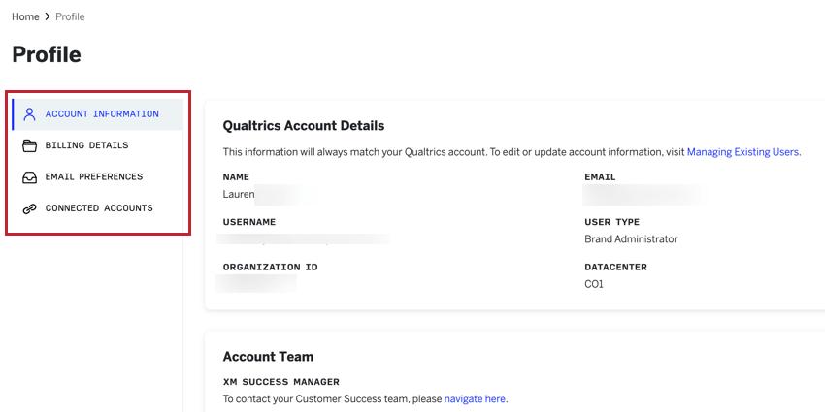The image size is (825, 412).
Task: Click the USER TYPE label
Action: pos(611,222)
